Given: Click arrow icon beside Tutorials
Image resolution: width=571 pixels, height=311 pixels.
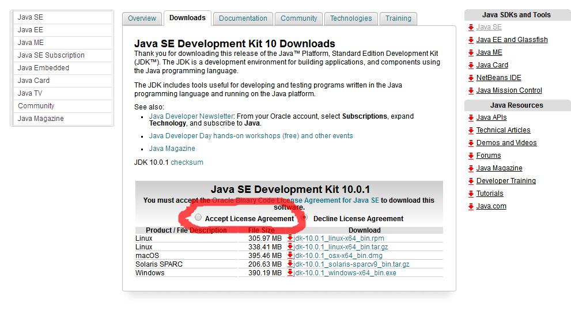Looking at the screenshot, I should 471,194.
